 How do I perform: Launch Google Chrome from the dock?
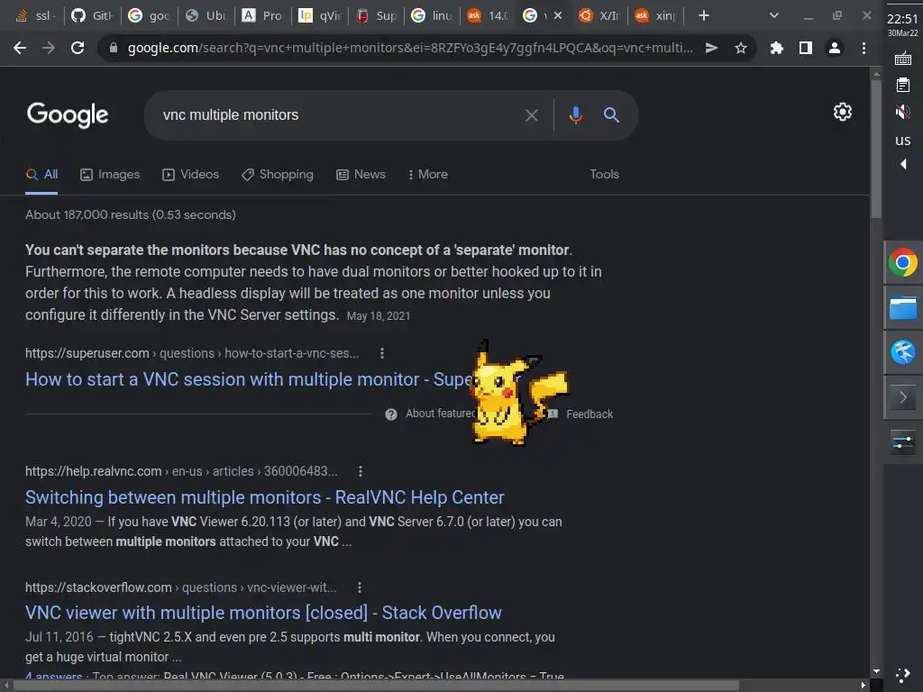coord(903,262)
